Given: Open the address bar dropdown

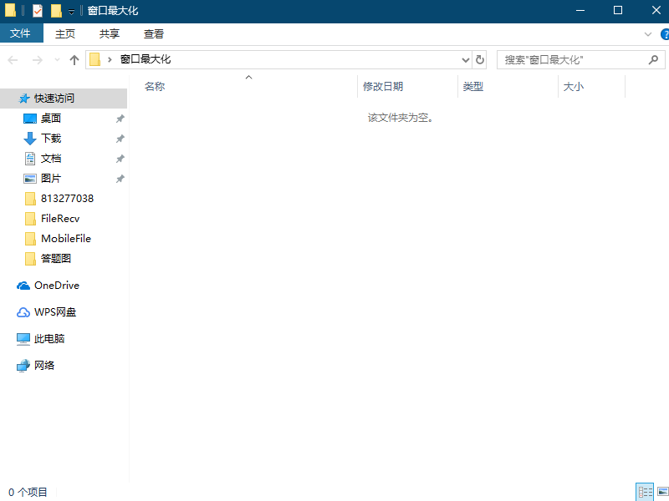Looking at the screenshot, I should point(466,59).
